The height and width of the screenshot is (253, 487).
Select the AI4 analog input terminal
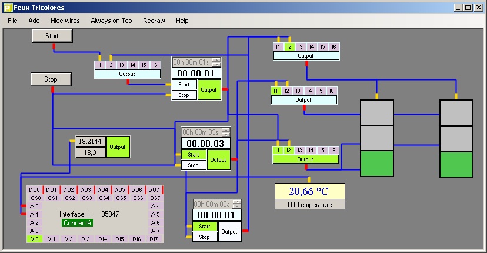click(x=155, y=207)
